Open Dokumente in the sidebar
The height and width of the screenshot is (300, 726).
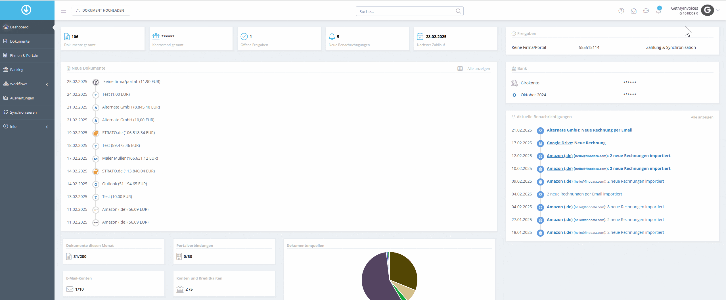coord(27,41)
